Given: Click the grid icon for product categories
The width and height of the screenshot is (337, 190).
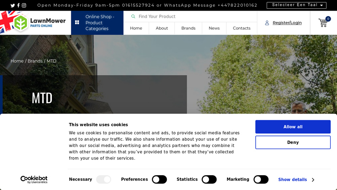Looking at the screenshot, I should pyautogui.click(x=77, y=22).
